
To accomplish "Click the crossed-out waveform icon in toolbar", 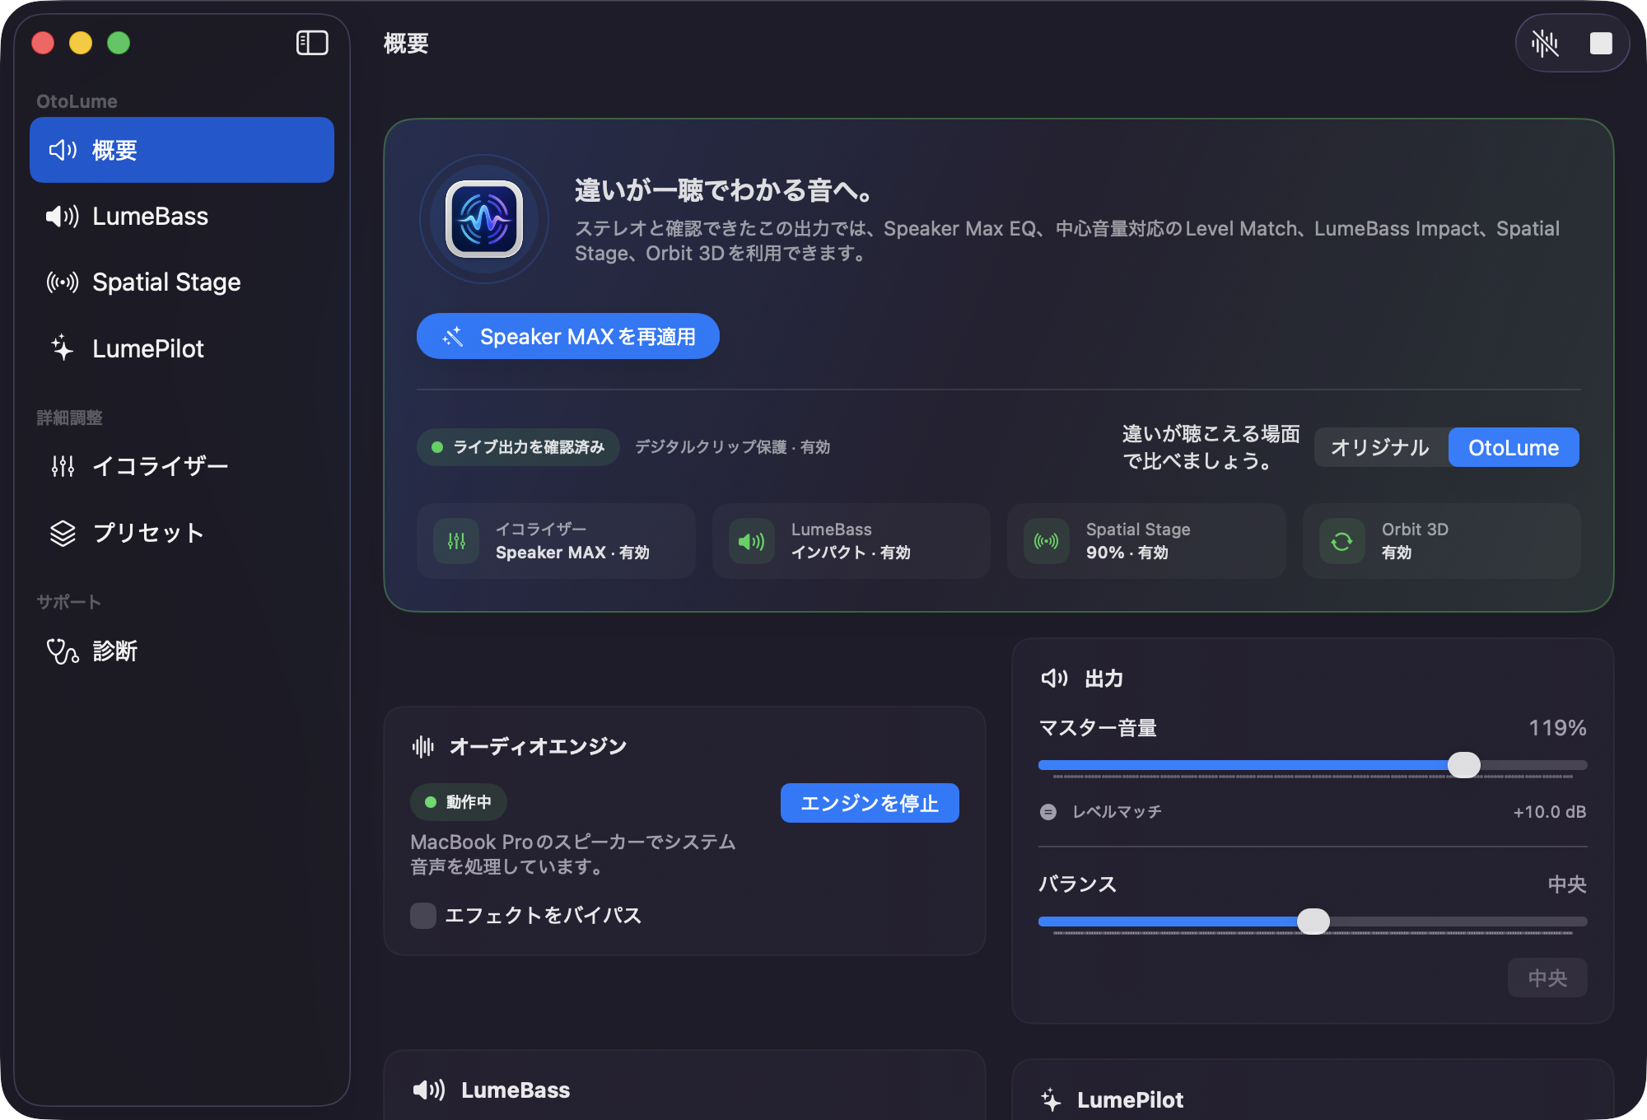I will [x=1545, y=43].
